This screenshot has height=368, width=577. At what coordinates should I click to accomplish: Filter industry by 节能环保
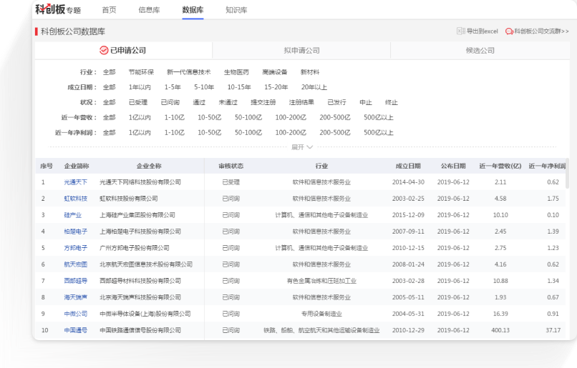click(141, 72)
